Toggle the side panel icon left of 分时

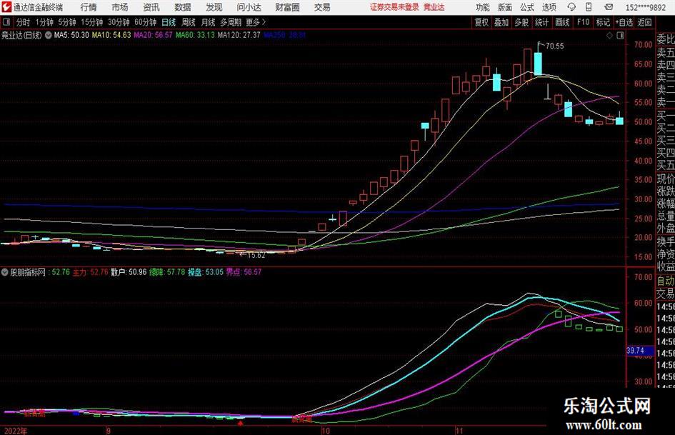pos(6,22)
